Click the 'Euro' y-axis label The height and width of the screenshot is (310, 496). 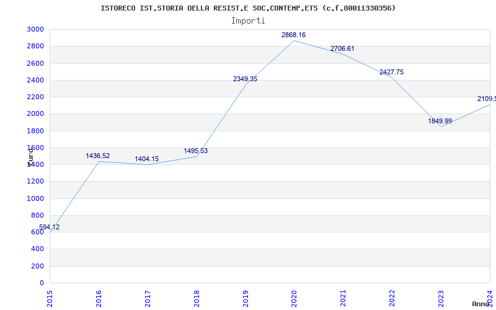click(x=30, y=157)
